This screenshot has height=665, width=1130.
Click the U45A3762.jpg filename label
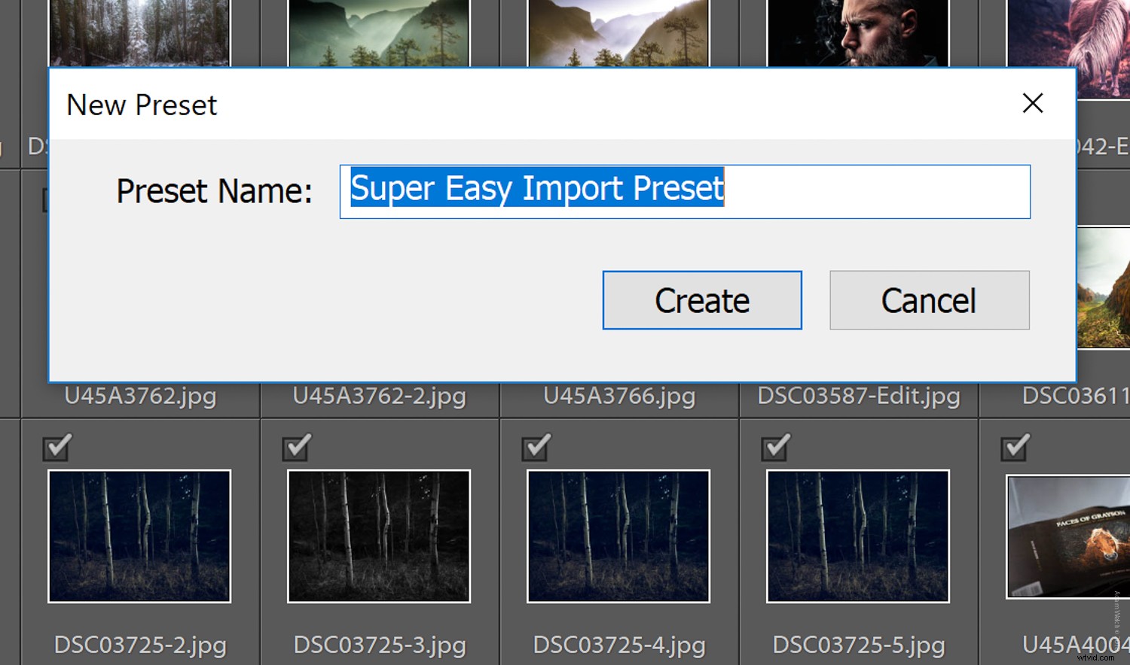click(139, 396)
